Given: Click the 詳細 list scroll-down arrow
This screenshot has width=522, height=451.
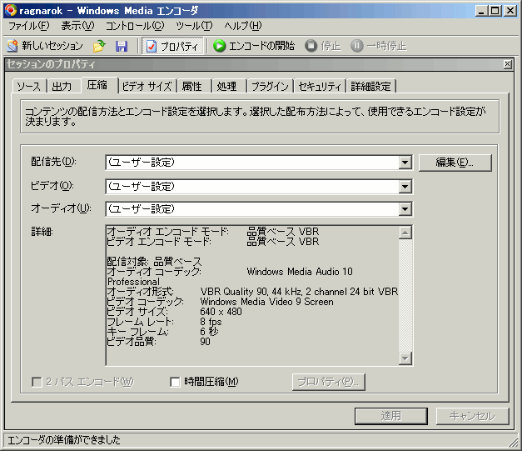Looking at the screenshot, I should [x=405, y=358].
